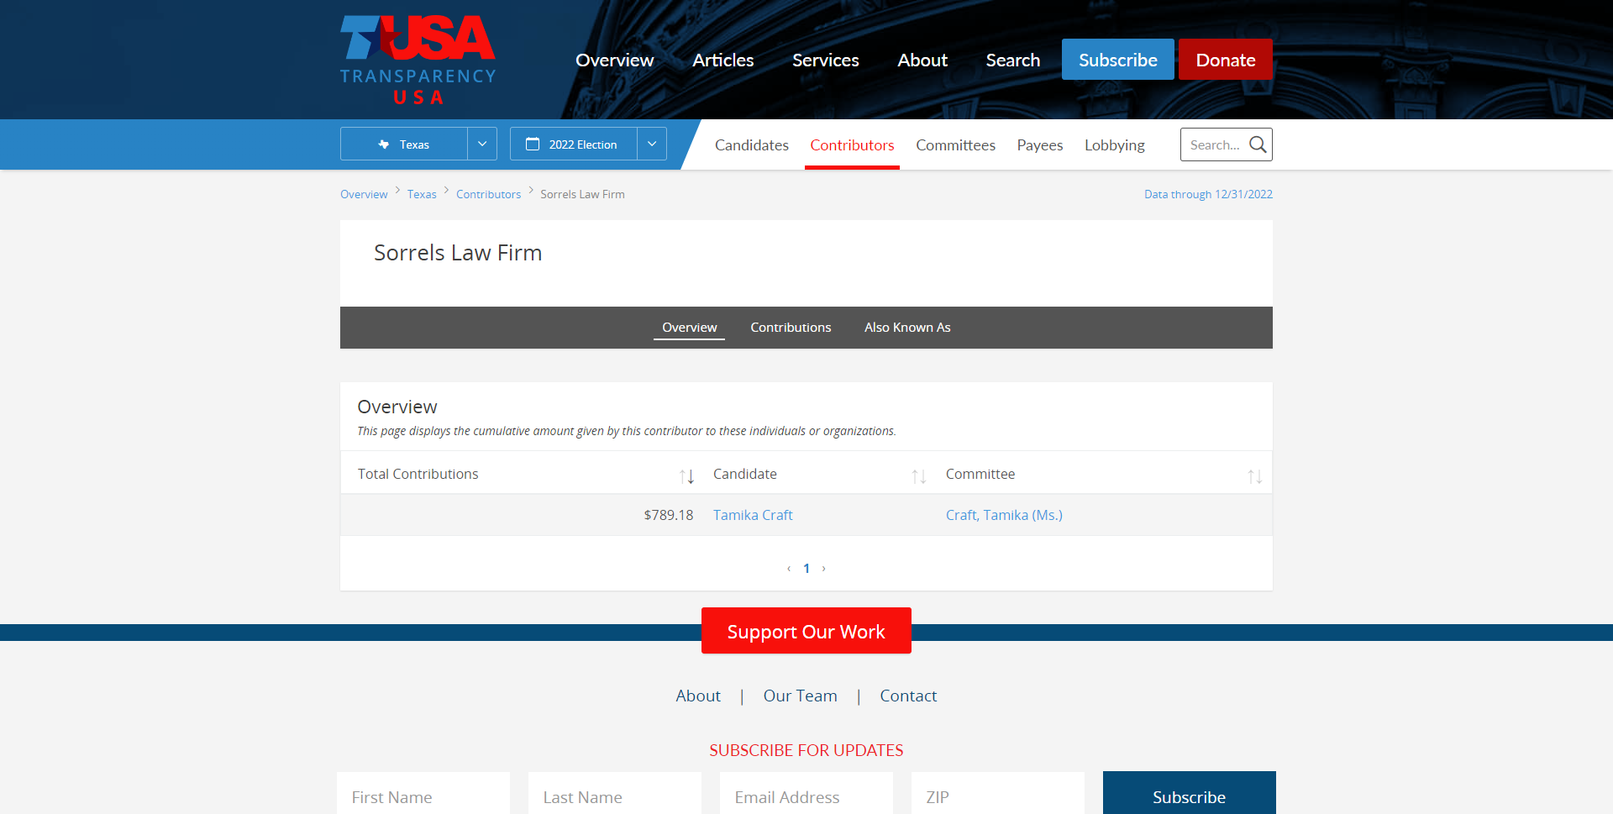The image size is (1613, 814).
Task: Sort by Total Contributions arrows
Action: (x=686, y=476)
